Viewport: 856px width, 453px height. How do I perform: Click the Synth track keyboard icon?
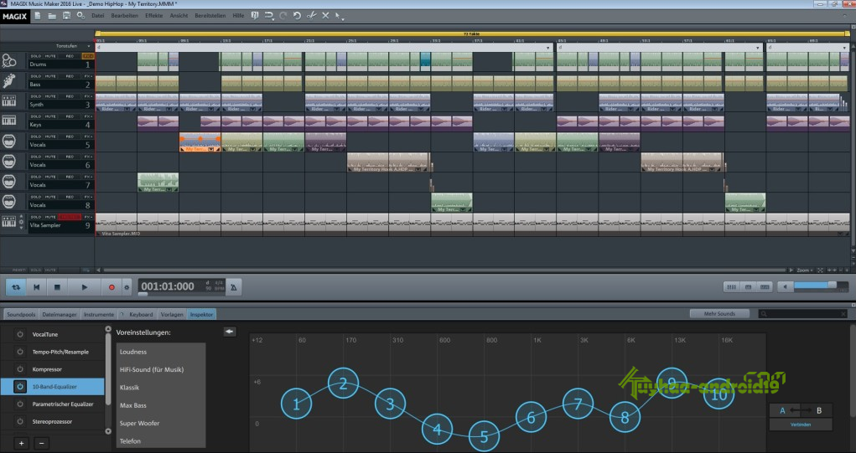[8, 100]
